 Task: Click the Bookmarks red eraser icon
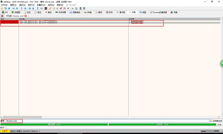pyautogui.click(x=61, y=9)
